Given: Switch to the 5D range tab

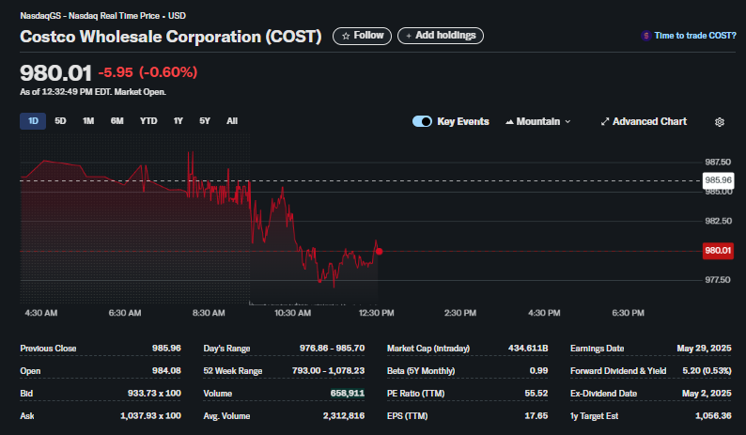Looking at the screenshot, I should pos(60,121).
